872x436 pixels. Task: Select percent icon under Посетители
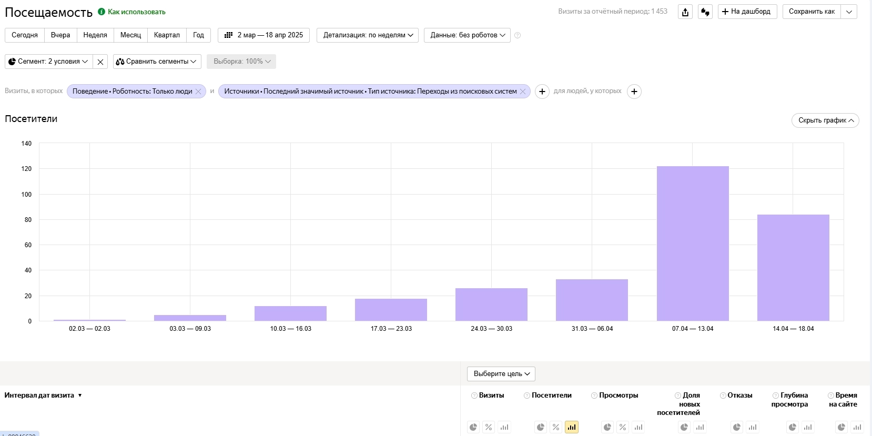(x=556, y=427)
